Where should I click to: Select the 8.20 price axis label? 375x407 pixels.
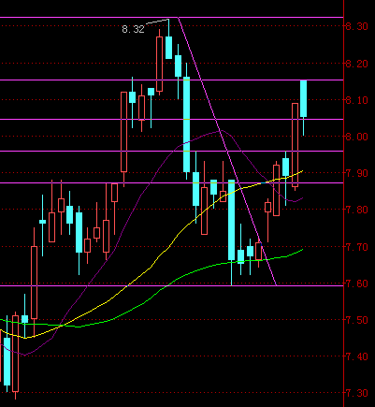pyautogui.click(x=356, y=64)
